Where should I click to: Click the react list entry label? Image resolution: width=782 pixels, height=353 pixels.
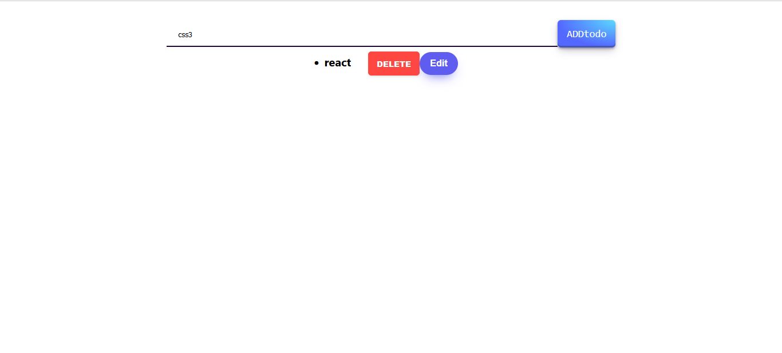pos(337,63)
